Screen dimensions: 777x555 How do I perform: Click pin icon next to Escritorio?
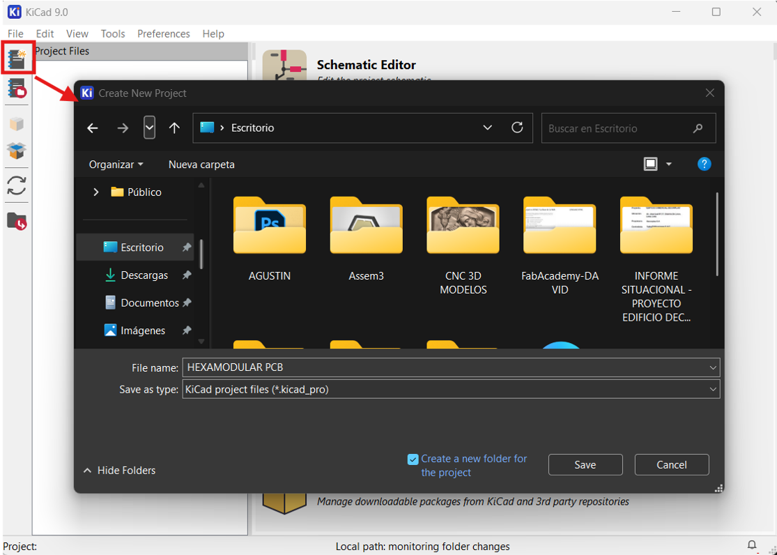[x=187, y=247]
